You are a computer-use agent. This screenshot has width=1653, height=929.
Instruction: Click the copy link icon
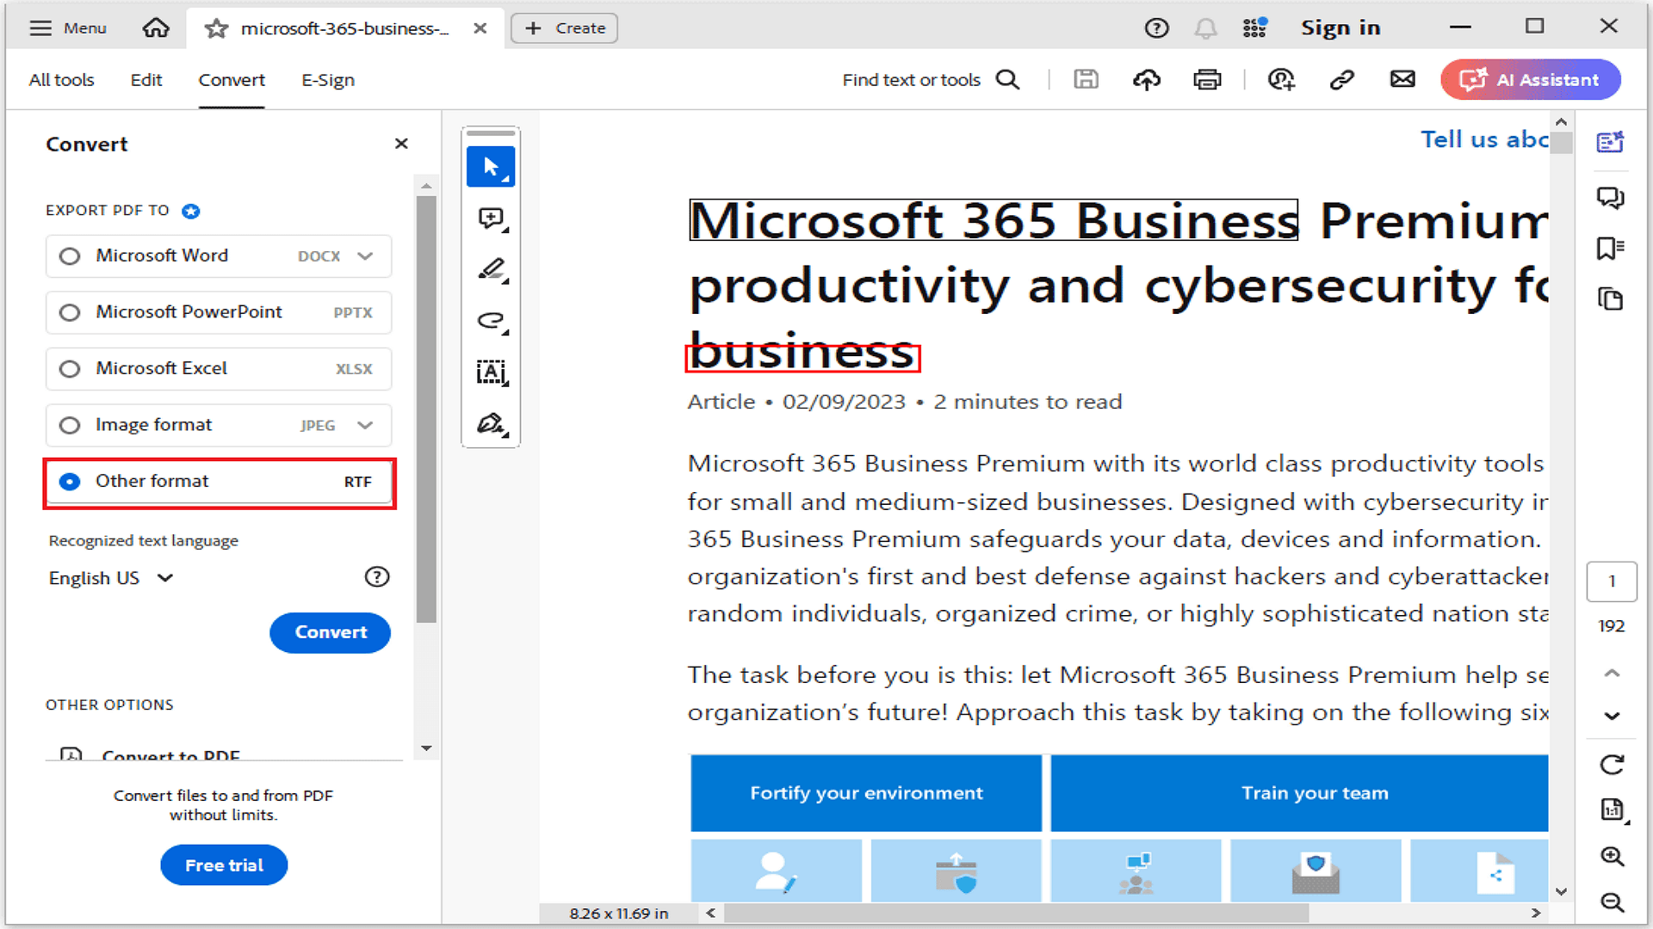(x=1342, y=80)
